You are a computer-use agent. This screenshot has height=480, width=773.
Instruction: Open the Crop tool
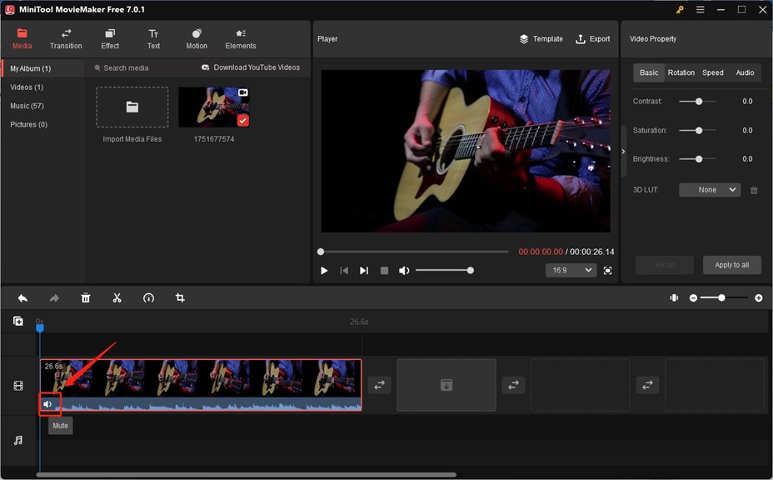[181, 297]
